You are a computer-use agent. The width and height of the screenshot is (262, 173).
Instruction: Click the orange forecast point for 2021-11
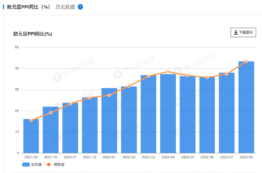70,104
